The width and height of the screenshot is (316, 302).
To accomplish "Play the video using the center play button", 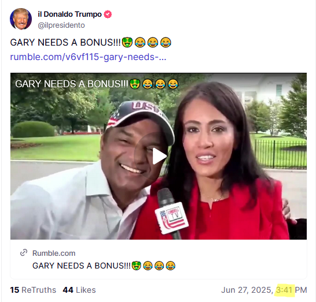I will [159, 156].
